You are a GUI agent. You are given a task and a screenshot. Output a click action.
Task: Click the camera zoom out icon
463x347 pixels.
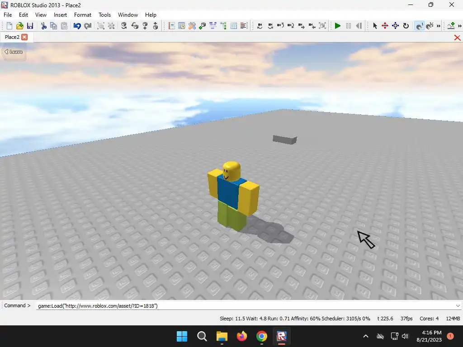(312, 26)
